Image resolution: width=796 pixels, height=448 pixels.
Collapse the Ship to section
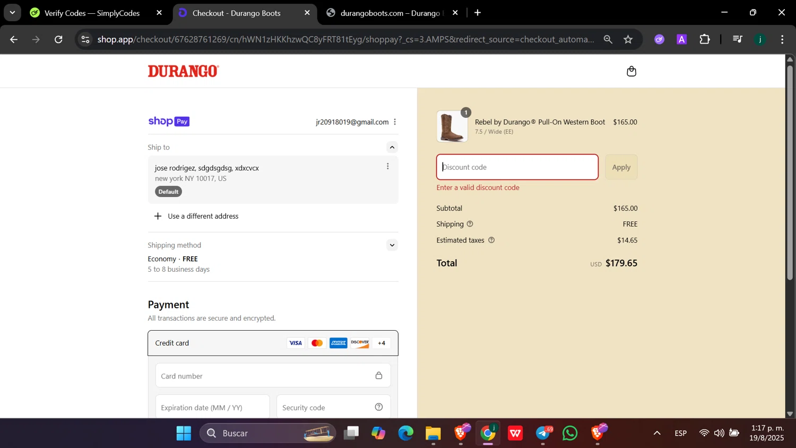coord(392,148)
